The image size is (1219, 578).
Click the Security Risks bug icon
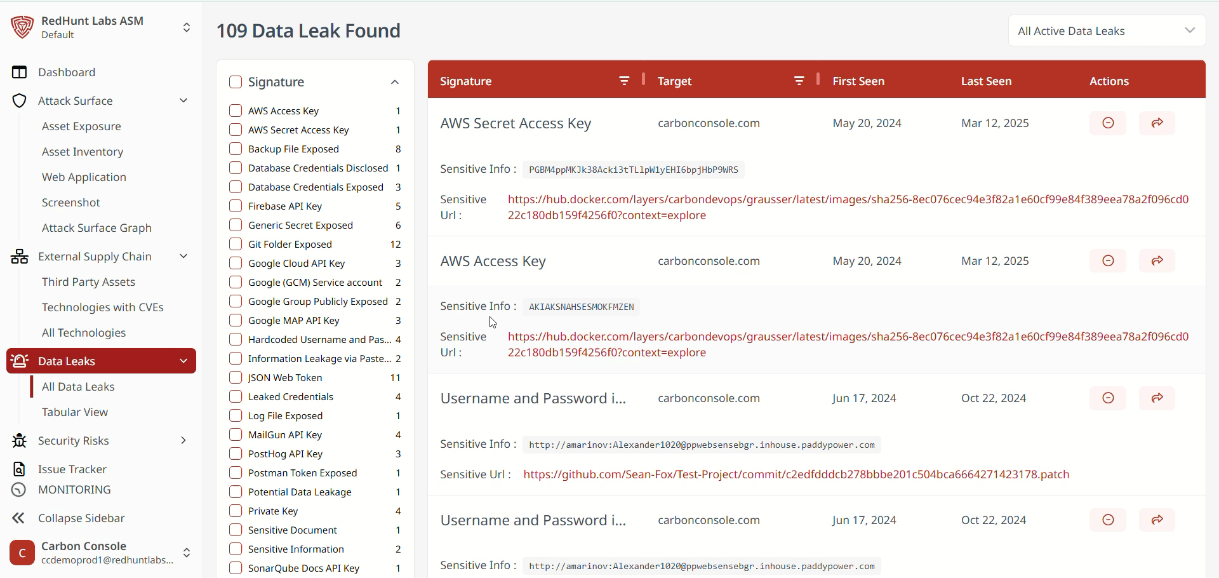coord(20,441)
